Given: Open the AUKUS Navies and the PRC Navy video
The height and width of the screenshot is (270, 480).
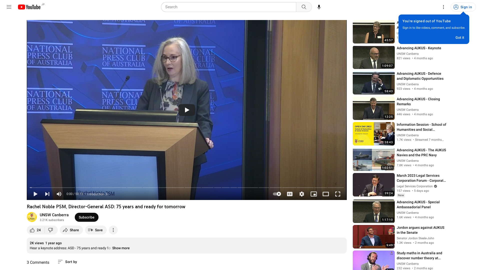Looking at the screenshot, I should 421,152.
